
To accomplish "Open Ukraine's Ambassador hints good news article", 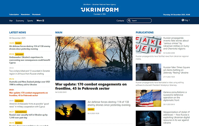I will [x=29, y=105].
